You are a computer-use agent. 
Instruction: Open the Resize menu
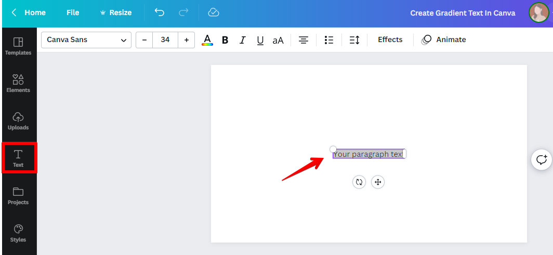point(115,12)
